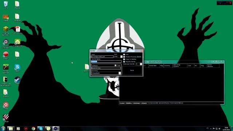
Task: Open the [Settings] link in status bar
Action: point(137,103)
